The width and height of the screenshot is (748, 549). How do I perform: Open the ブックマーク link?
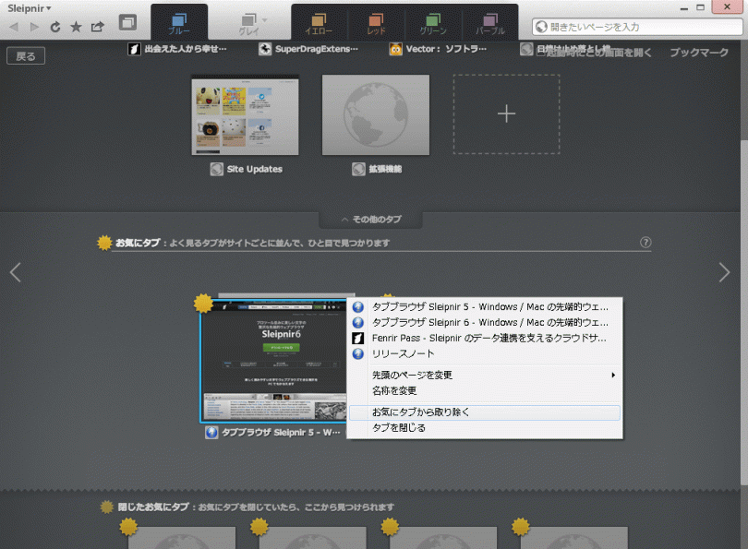click(x=699, y=53)
